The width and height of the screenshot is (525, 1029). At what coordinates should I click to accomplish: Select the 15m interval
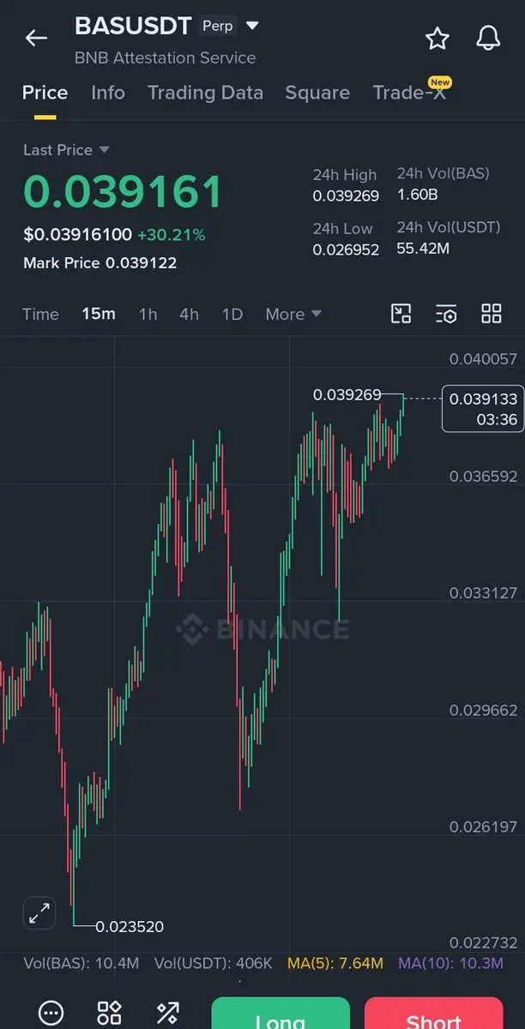[x=99, y=314]
